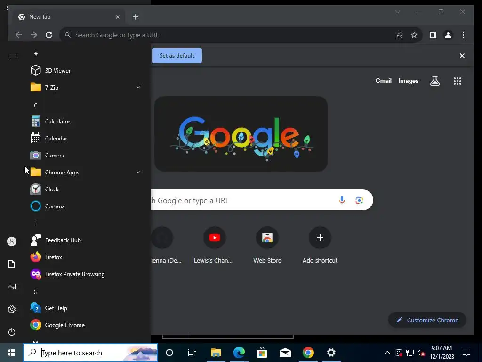Open Pictures from Start sidebar
This screenshot has width=482, height=362.
tap(12, 287)
